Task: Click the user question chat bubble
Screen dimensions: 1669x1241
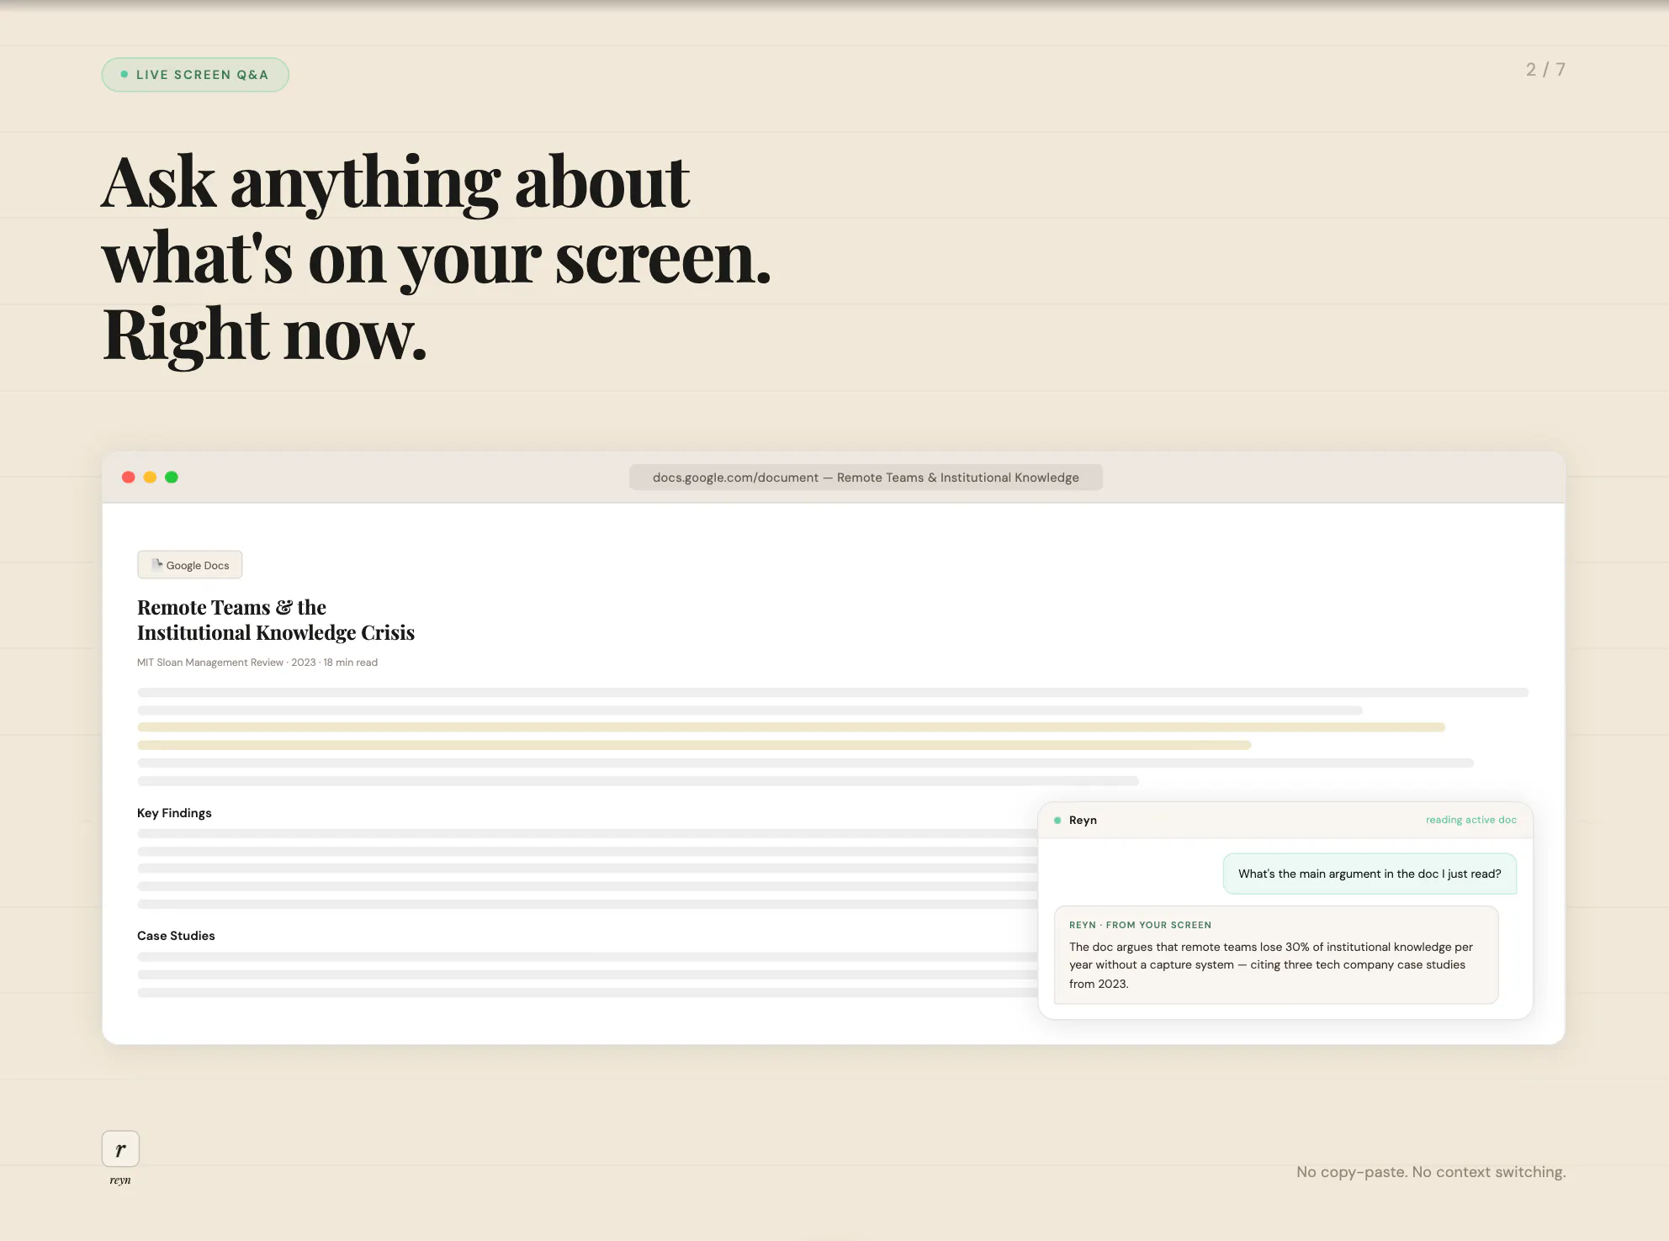Action: click(1370, 874)
